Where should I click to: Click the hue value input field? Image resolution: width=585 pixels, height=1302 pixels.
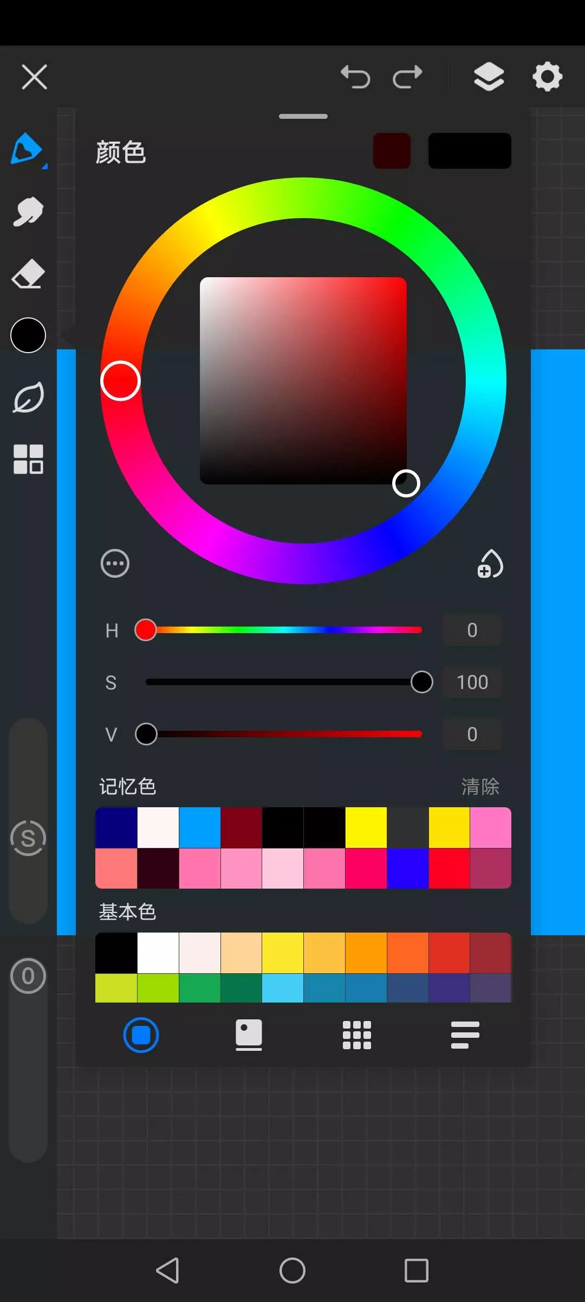(x=472, y=630)
